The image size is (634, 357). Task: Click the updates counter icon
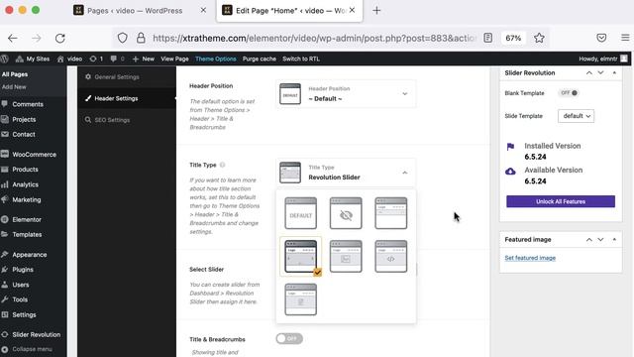coord(96,59)
